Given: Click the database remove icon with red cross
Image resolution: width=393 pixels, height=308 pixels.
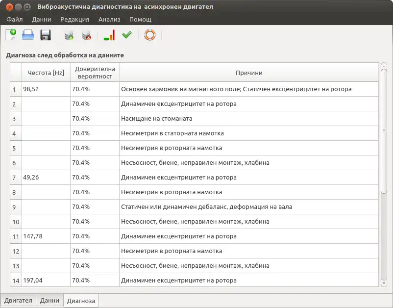Looking at the screenshot, I should 86,35.
